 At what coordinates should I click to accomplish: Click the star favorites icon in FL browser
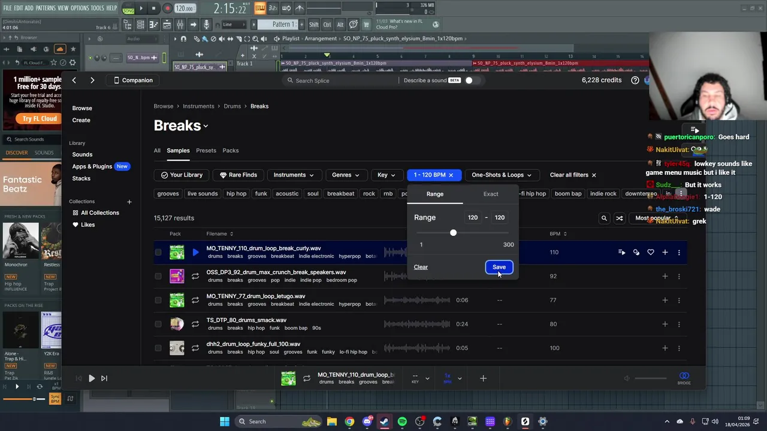[73, 49]
